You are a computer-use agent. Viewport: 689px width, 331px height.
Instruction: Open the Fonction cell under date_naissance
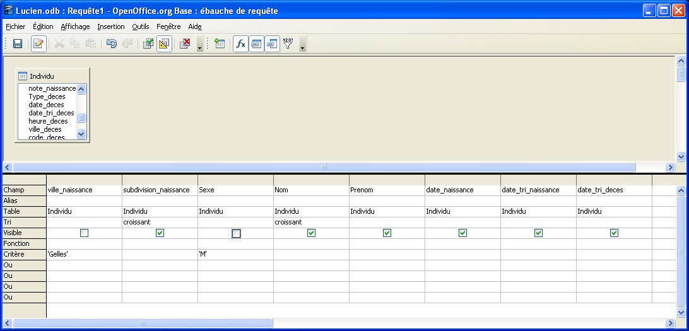tap(462, 243)
